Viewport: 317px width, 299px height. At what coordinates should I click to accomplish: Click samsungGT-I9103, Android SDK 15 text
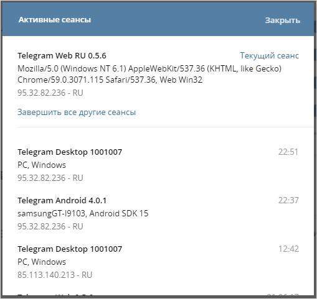83,213
